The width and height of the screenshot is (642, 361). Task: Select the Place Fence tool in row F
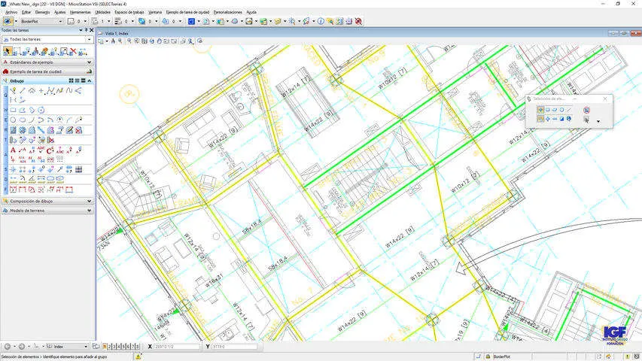click(x=14, y=189)
